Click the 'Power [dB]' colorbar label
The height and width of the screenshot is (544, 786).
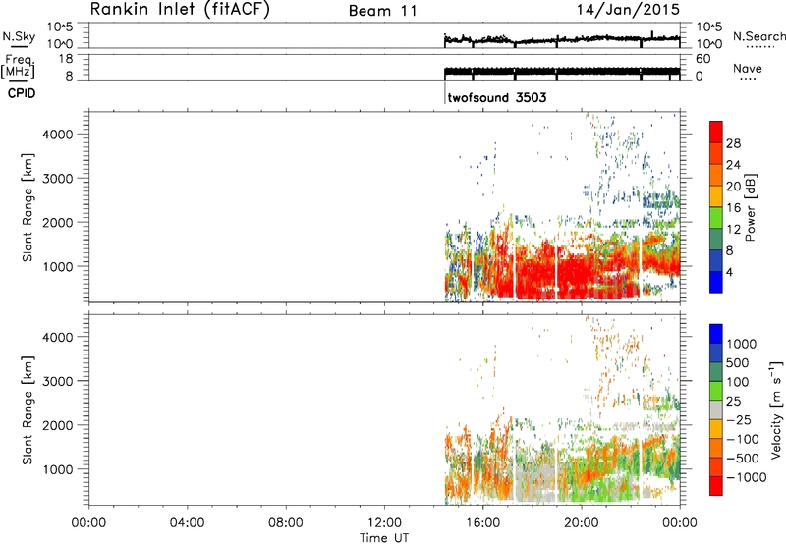tap(750, 207)
